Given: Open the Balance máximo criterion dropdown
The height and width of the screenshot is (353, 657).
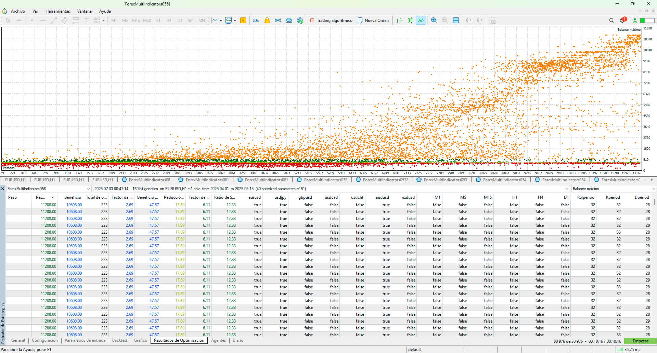Looking at the screenshot, I should [x=654, y=189].
